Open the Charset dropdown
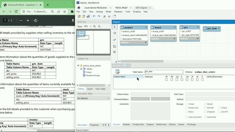This screenshot has width=235, height=132. [x=140, y=99]
